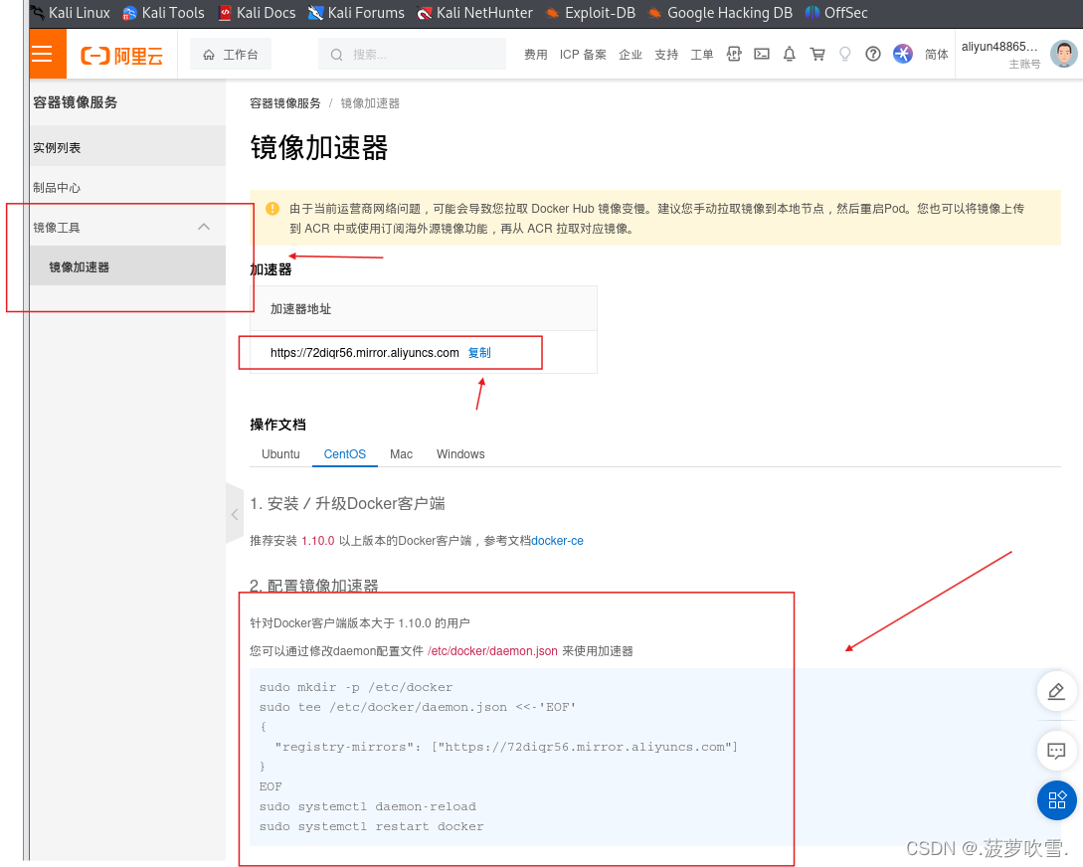1083x867 pixels.
Task: Open the 工单 menu
Action: pos(702,55)
